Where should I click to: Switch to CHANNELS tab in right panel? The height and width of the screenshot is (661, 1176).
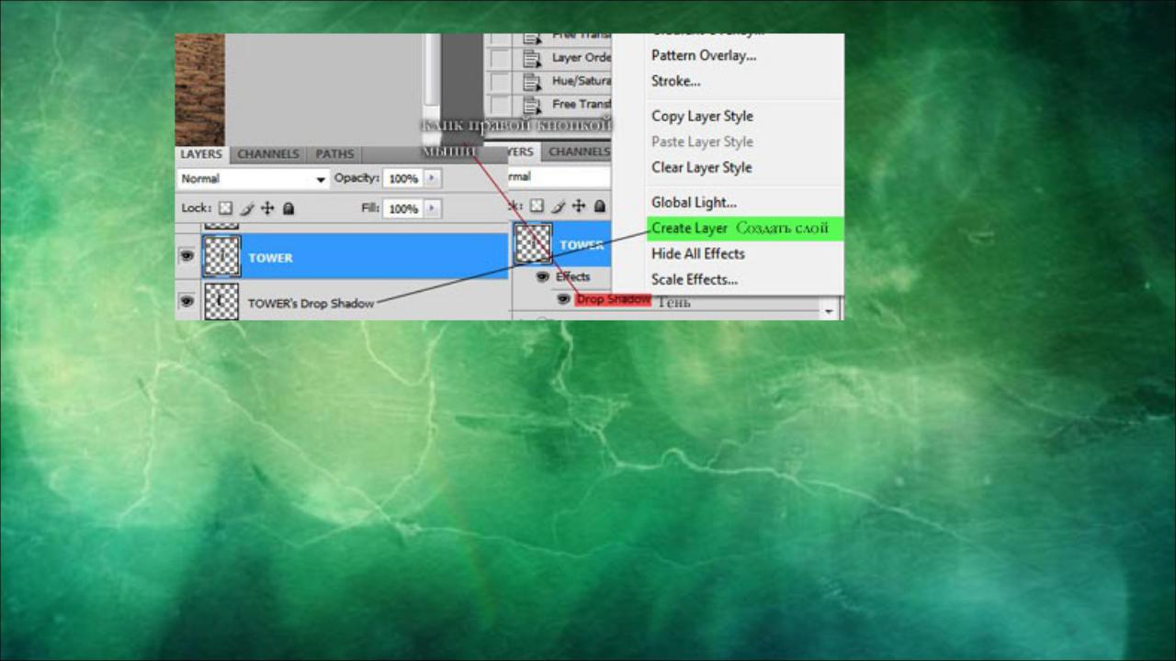tap(579, 151)
